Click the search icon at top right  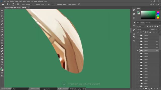coord(151,4)
